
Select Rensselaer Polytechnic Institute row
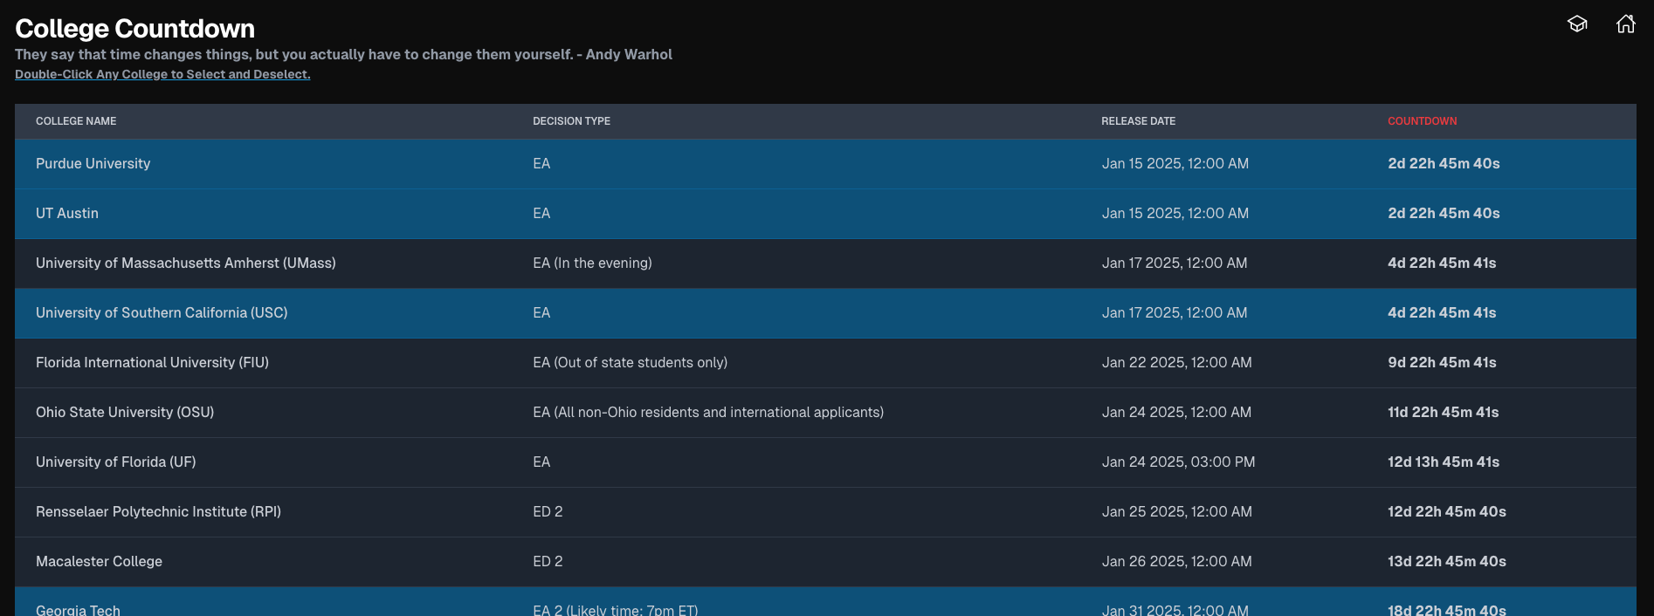pyautogui.click(x=158, y=512)
